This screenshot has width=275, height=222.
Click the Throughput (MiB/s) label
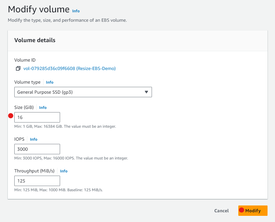pos(34,171)
